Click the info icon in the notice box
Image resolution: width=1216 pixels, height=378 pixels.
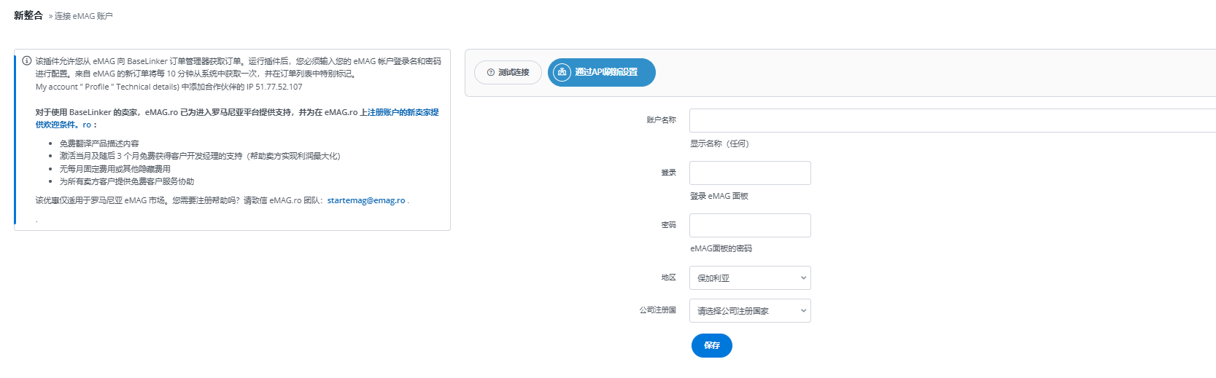pos(27,61)
